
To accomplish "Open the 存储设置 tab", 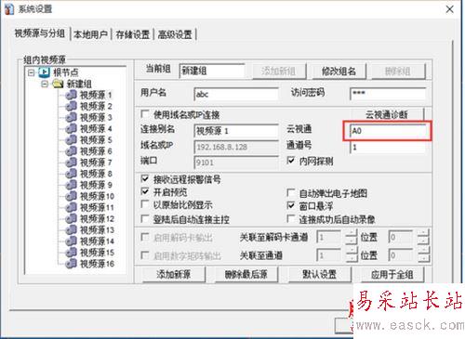I will pyautogui.click(x=133, y=34).
